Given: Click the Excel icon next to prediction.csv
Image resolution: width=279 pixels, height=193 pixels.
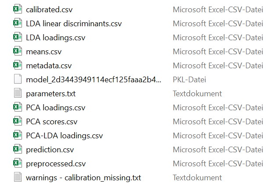Looking at the screenshot, I should coord(18,149).
